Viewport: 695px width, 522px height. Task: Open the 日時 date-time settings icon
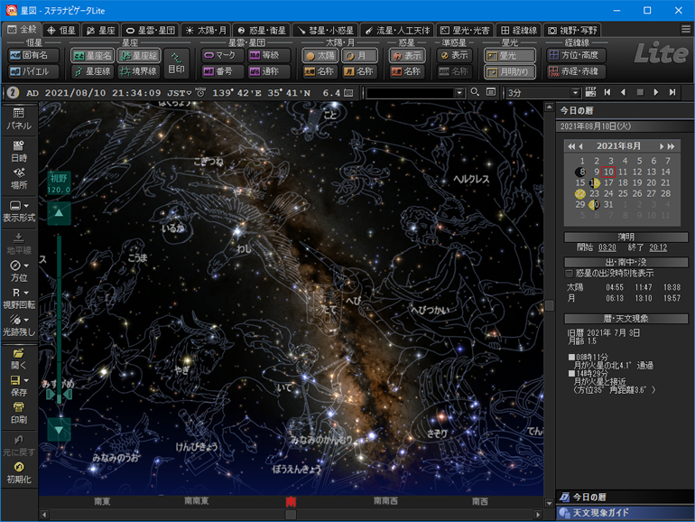click(19, 151)
